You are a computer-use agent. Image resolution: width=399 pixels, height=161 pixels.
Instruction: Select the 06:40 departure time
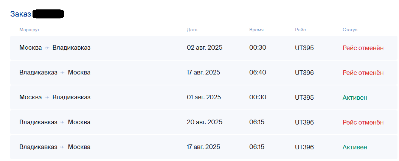pos(258,73)
